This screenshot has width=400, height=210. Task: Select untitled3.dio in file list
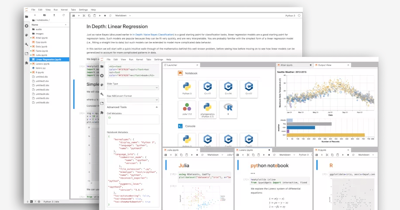coord(50,90)
